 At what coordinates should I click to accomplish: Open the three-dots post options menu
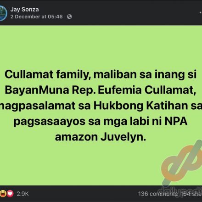pyautogui.click(x=201, y=12)
